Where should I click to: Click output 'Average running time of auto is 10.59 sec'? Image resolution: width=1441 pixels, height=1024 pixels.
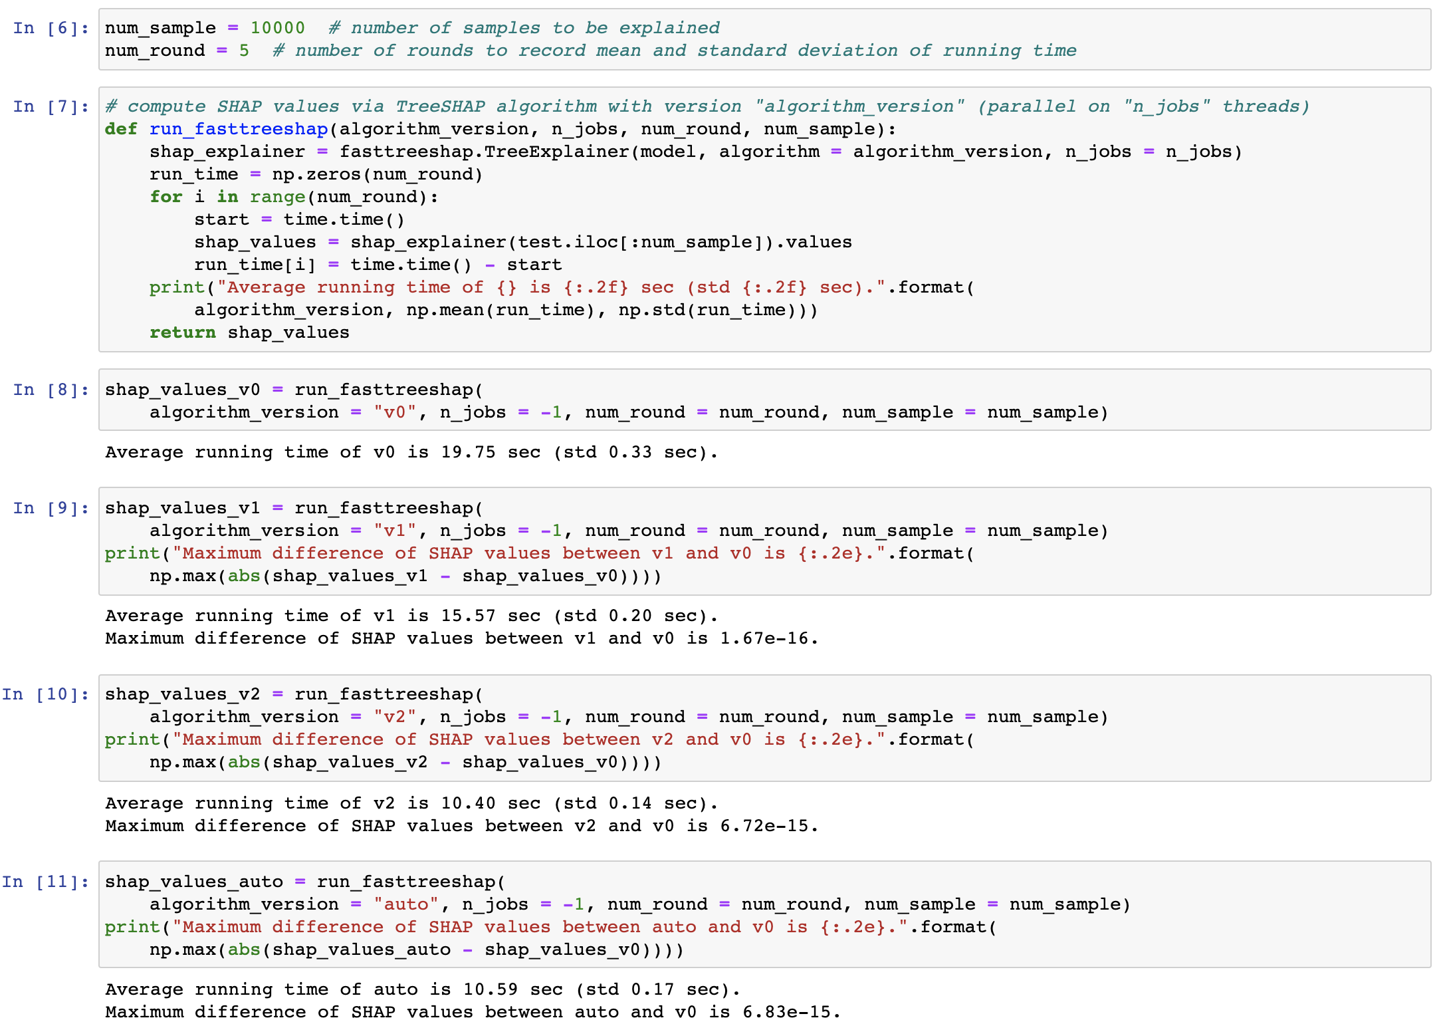pyautogui.click(x=423, y=989)
